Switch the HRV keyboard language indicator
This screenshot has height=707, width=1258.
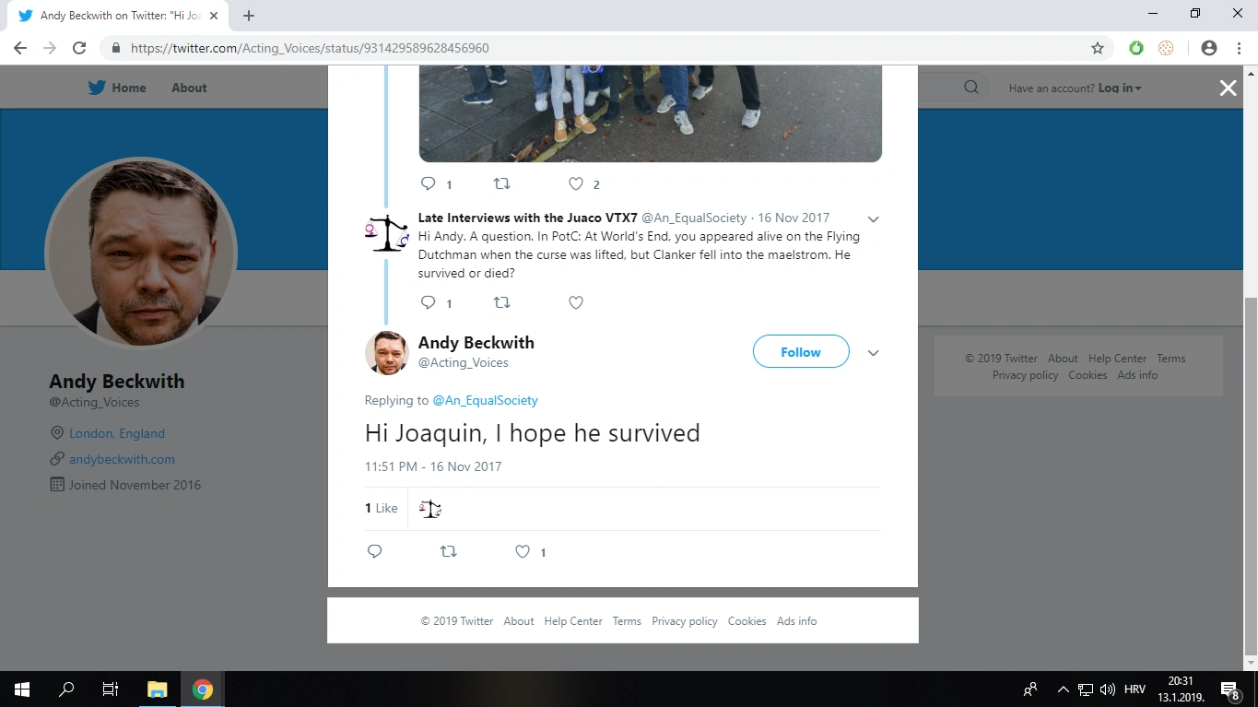(x=1135, y=689)
